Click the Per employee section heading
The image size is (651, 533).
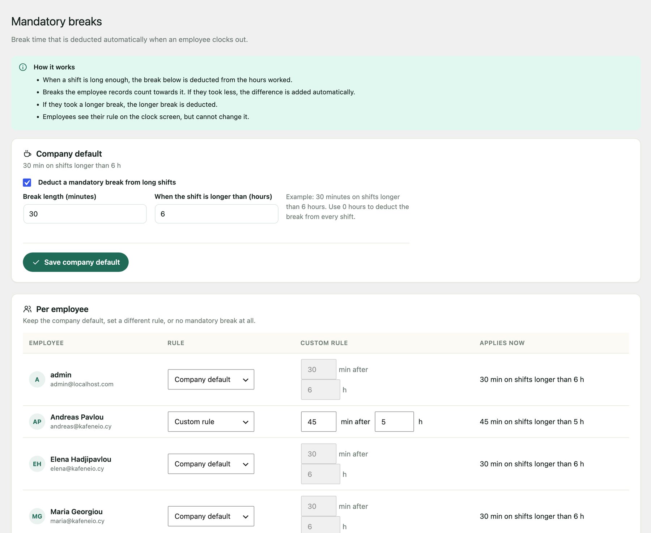[x=62, y=309]
